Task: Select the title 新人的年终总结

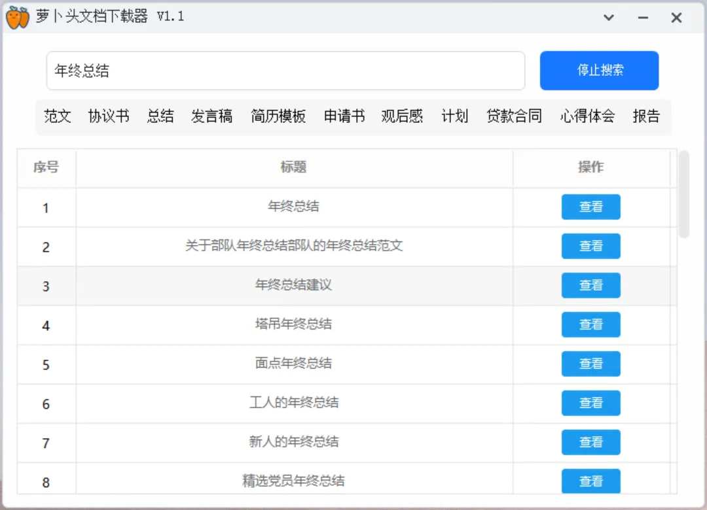Action: (x=294, y=441)
